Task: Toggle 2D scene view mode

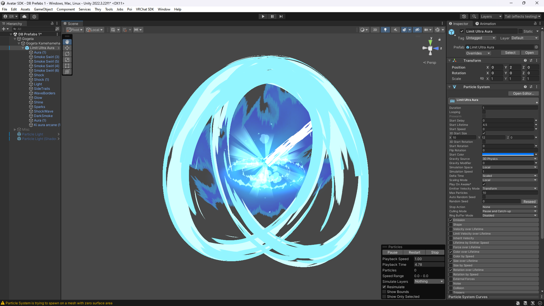Action: [x=375, y=30]
